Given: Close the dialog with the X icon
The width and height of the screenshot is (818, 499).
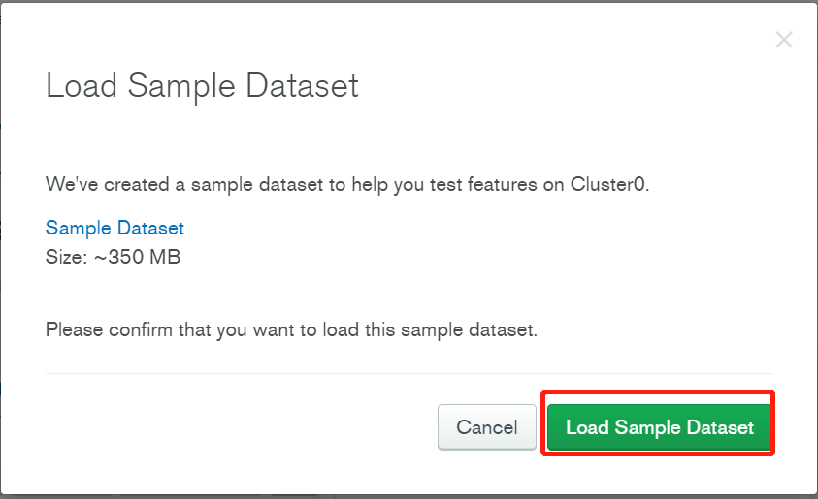Looking at the screenshot, I should coord(784,40).
